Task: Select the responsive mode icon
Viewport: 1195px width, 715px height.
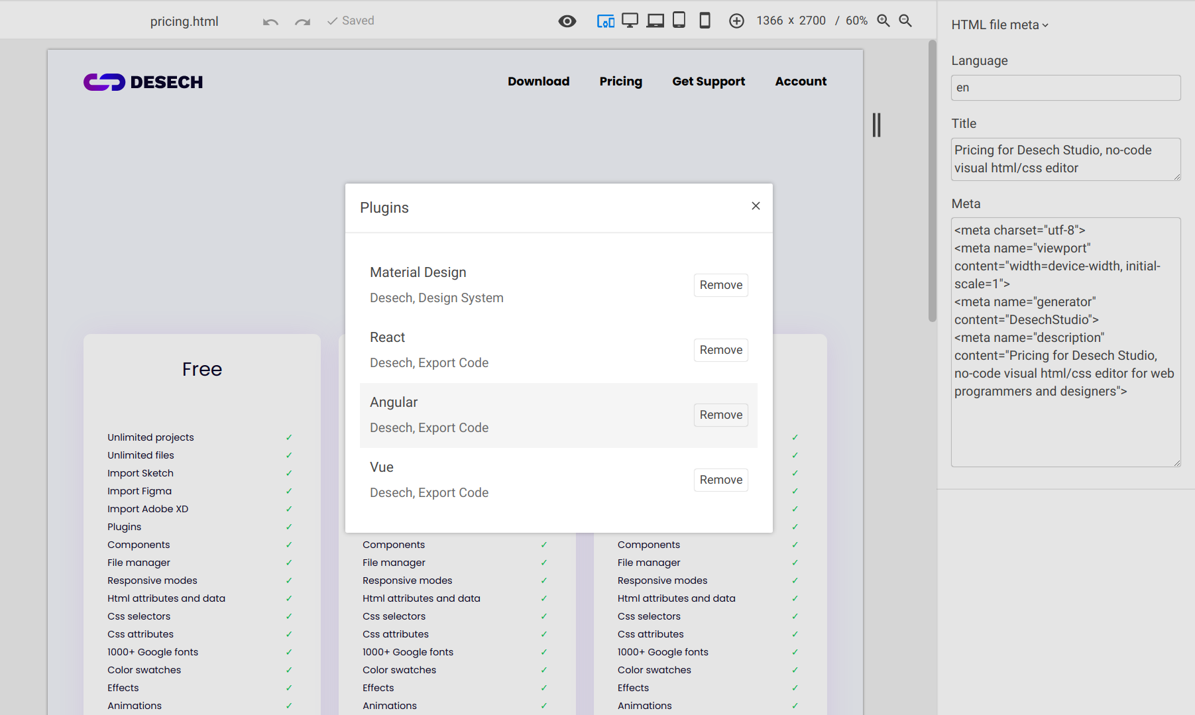Action: [x=605, y=21]
